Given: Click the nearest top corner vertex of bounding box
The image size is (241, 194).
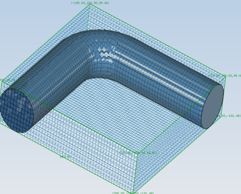Looking at the screenshot, I should 138,154.
